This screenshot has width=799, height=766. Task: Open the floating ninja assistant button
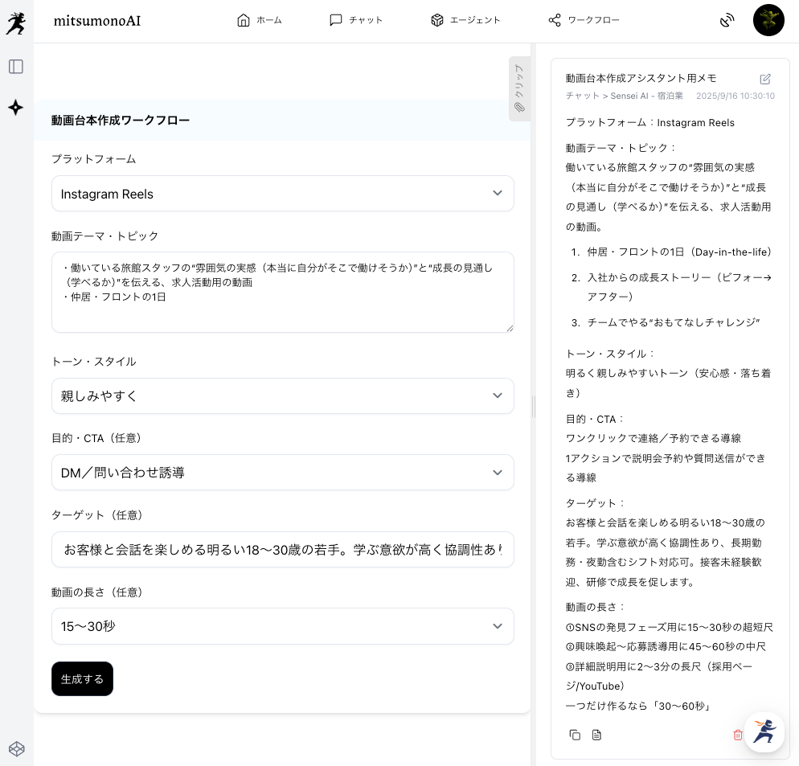click(x=764, y=731)
